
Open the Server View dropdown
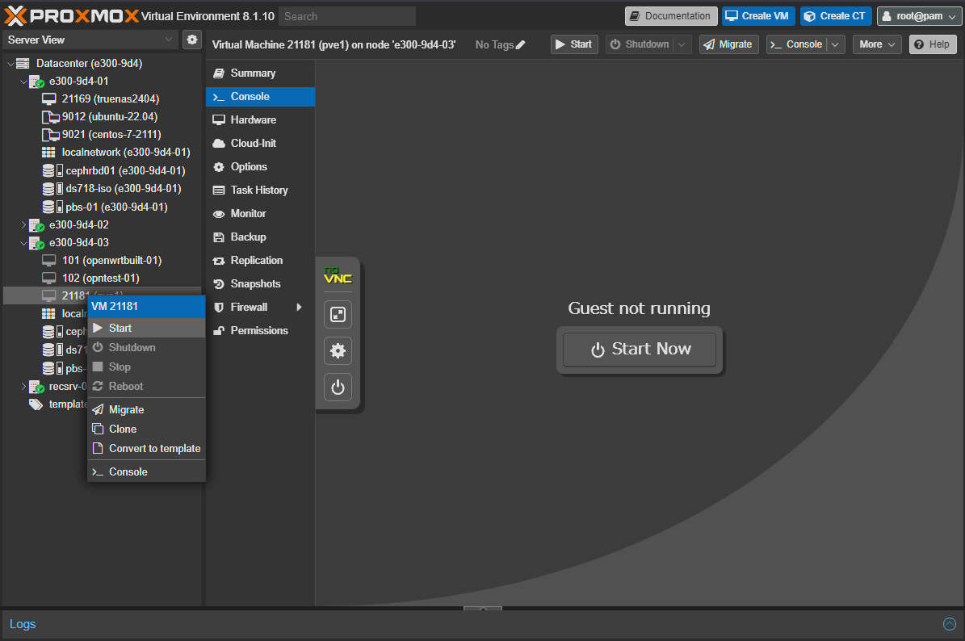click(x=90, y=40)
